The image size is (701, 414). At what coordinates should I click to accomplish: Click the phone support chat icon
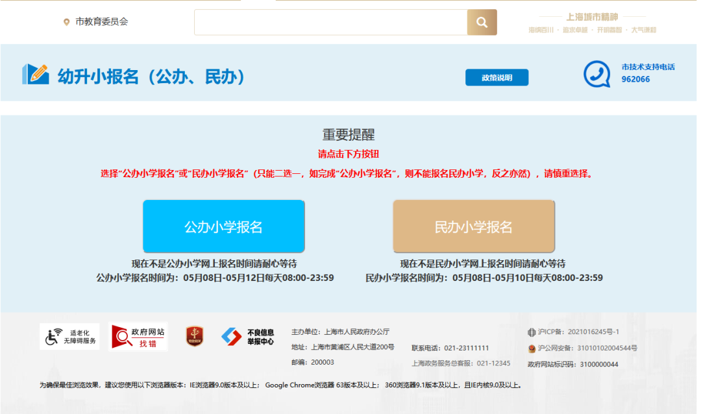pos(597,74)
